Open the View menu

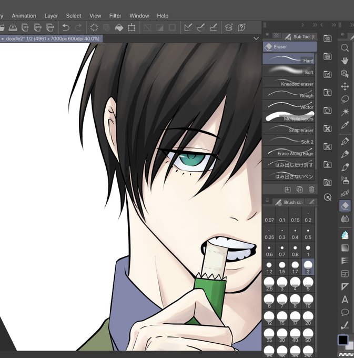coord(95,16)
